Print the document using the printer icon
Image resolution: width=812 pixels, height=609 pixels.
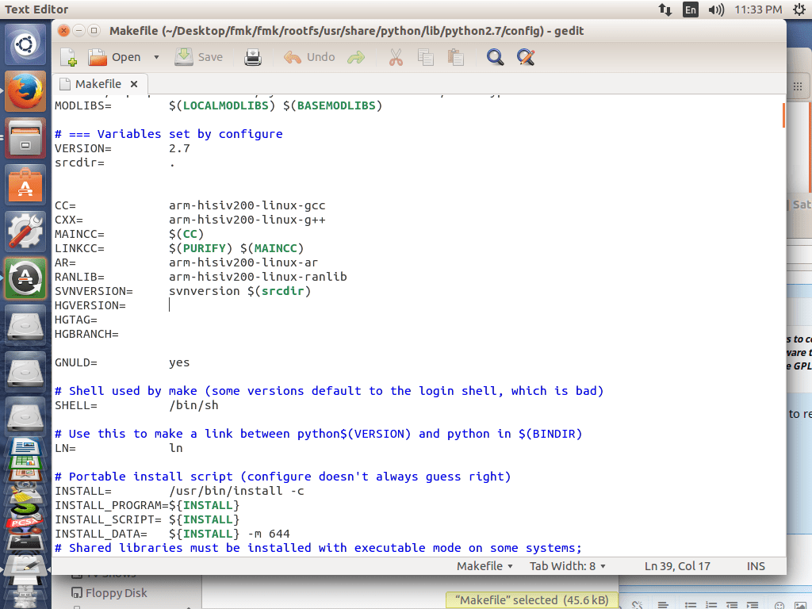click(253, 57)
